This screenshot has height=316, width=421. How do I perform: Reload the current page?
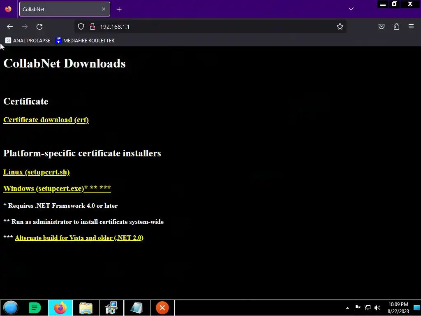[x=39, y=27]
